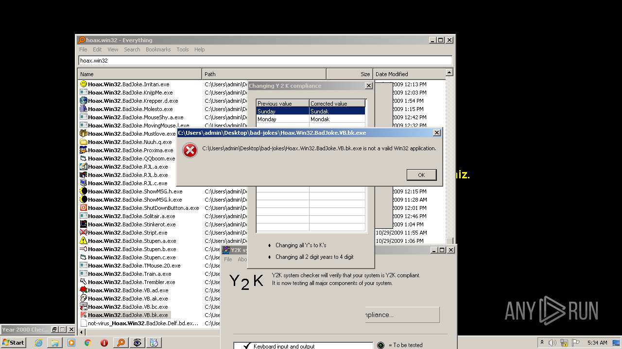
Task: Open the File menu in Everything
Action: tap(83, 49)
